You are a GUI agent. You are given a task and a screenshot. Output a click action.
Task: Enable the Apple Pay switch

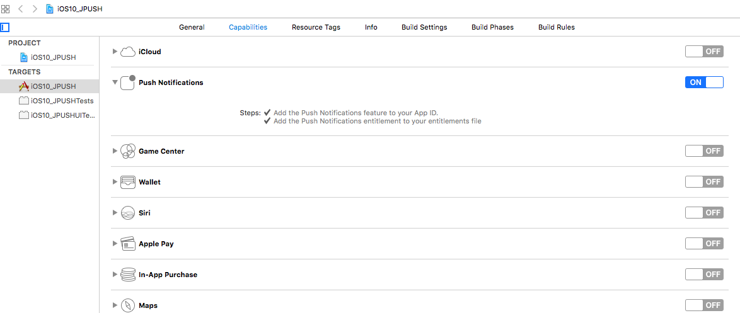pos(704,244)
